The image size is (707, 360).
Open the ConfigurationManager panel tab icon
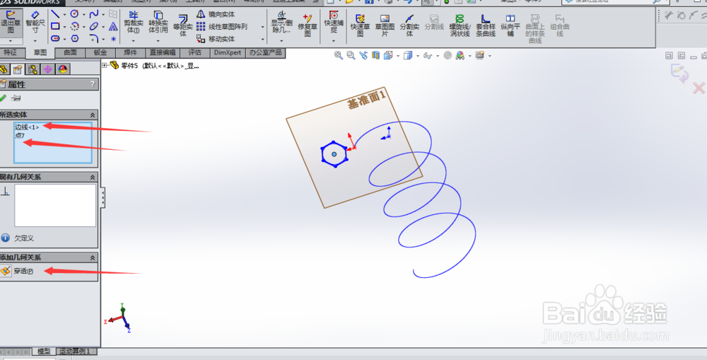(x=33, y=69)
